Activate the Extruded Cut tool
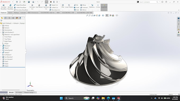Viewport: 180px width, 101px height. pos(32,7)
